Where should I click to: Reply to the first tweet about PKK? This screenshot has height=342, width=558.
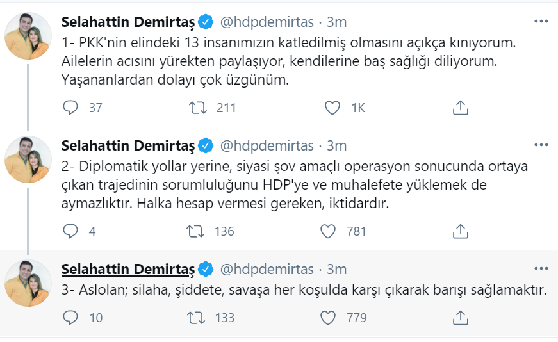tap(70, 108)
